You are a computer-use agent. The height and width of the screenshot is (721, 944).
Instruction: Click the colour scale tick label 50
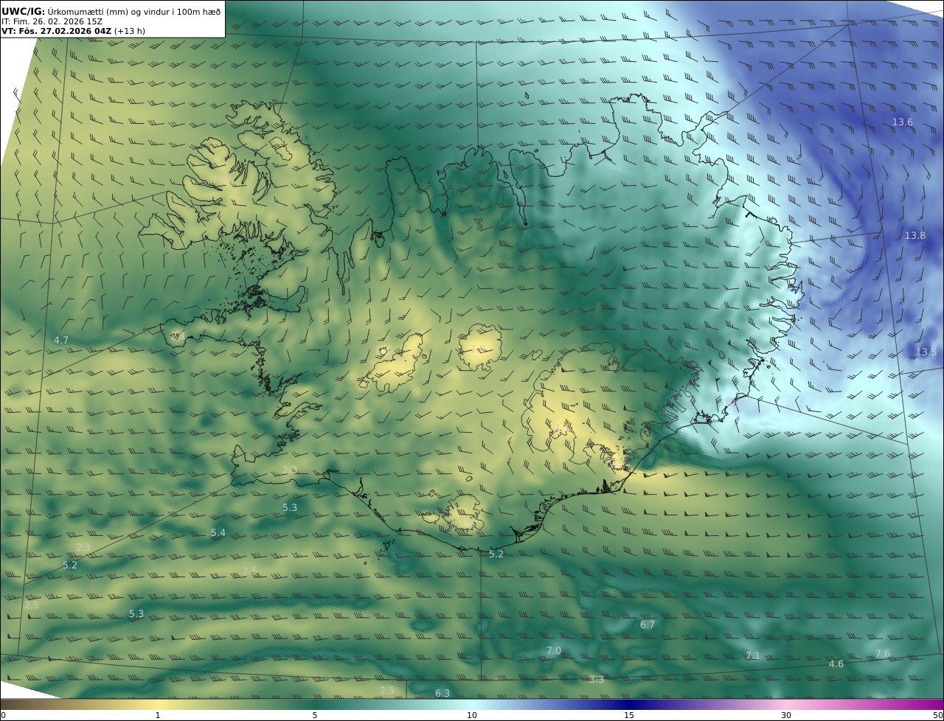pos(938,716)
